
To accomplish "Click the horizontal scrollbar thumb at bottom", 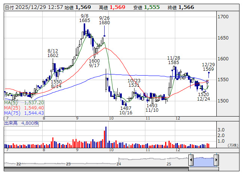I will [x=204, y=169].
